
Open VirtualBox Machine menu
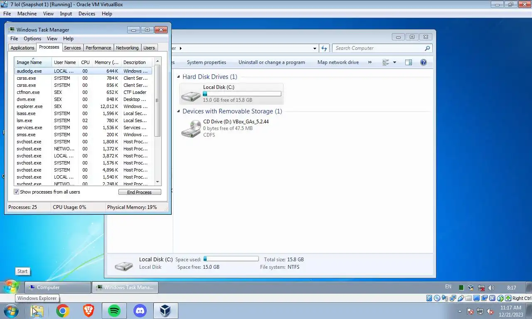click(x=27, y=14)
